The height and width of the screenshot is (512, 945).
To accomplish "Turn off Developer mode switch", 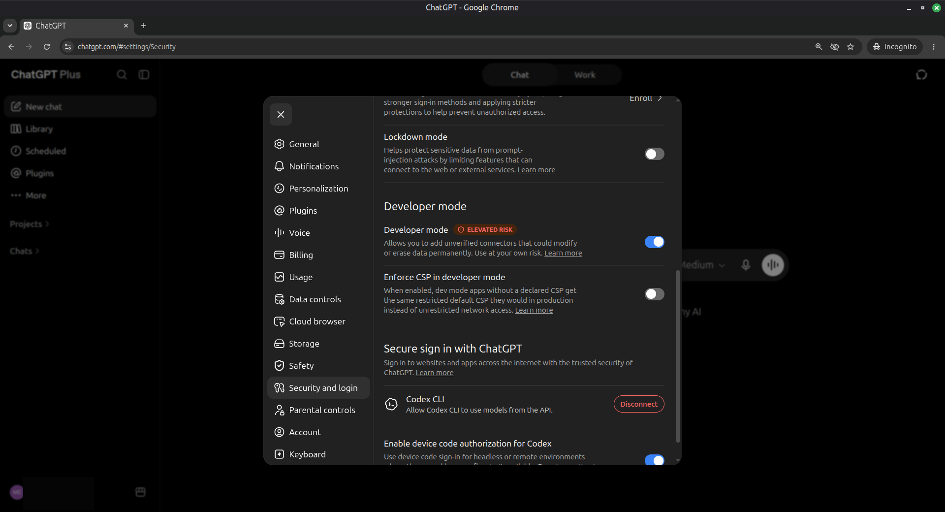I will (x=654, y=242).
